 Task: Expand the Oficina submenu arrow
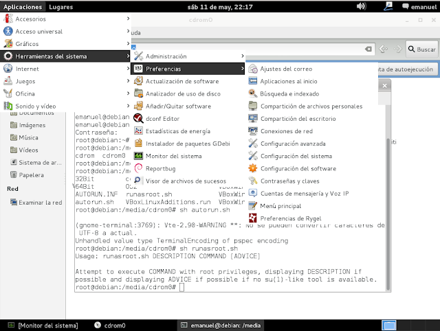(x=128, y=93)
